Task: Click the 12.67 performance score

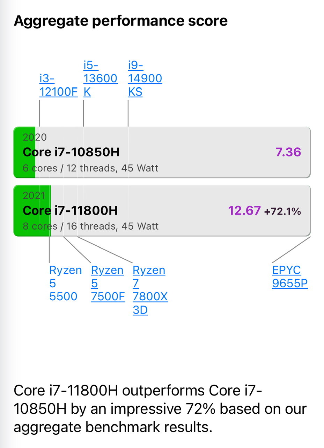Action: [244, 210]
